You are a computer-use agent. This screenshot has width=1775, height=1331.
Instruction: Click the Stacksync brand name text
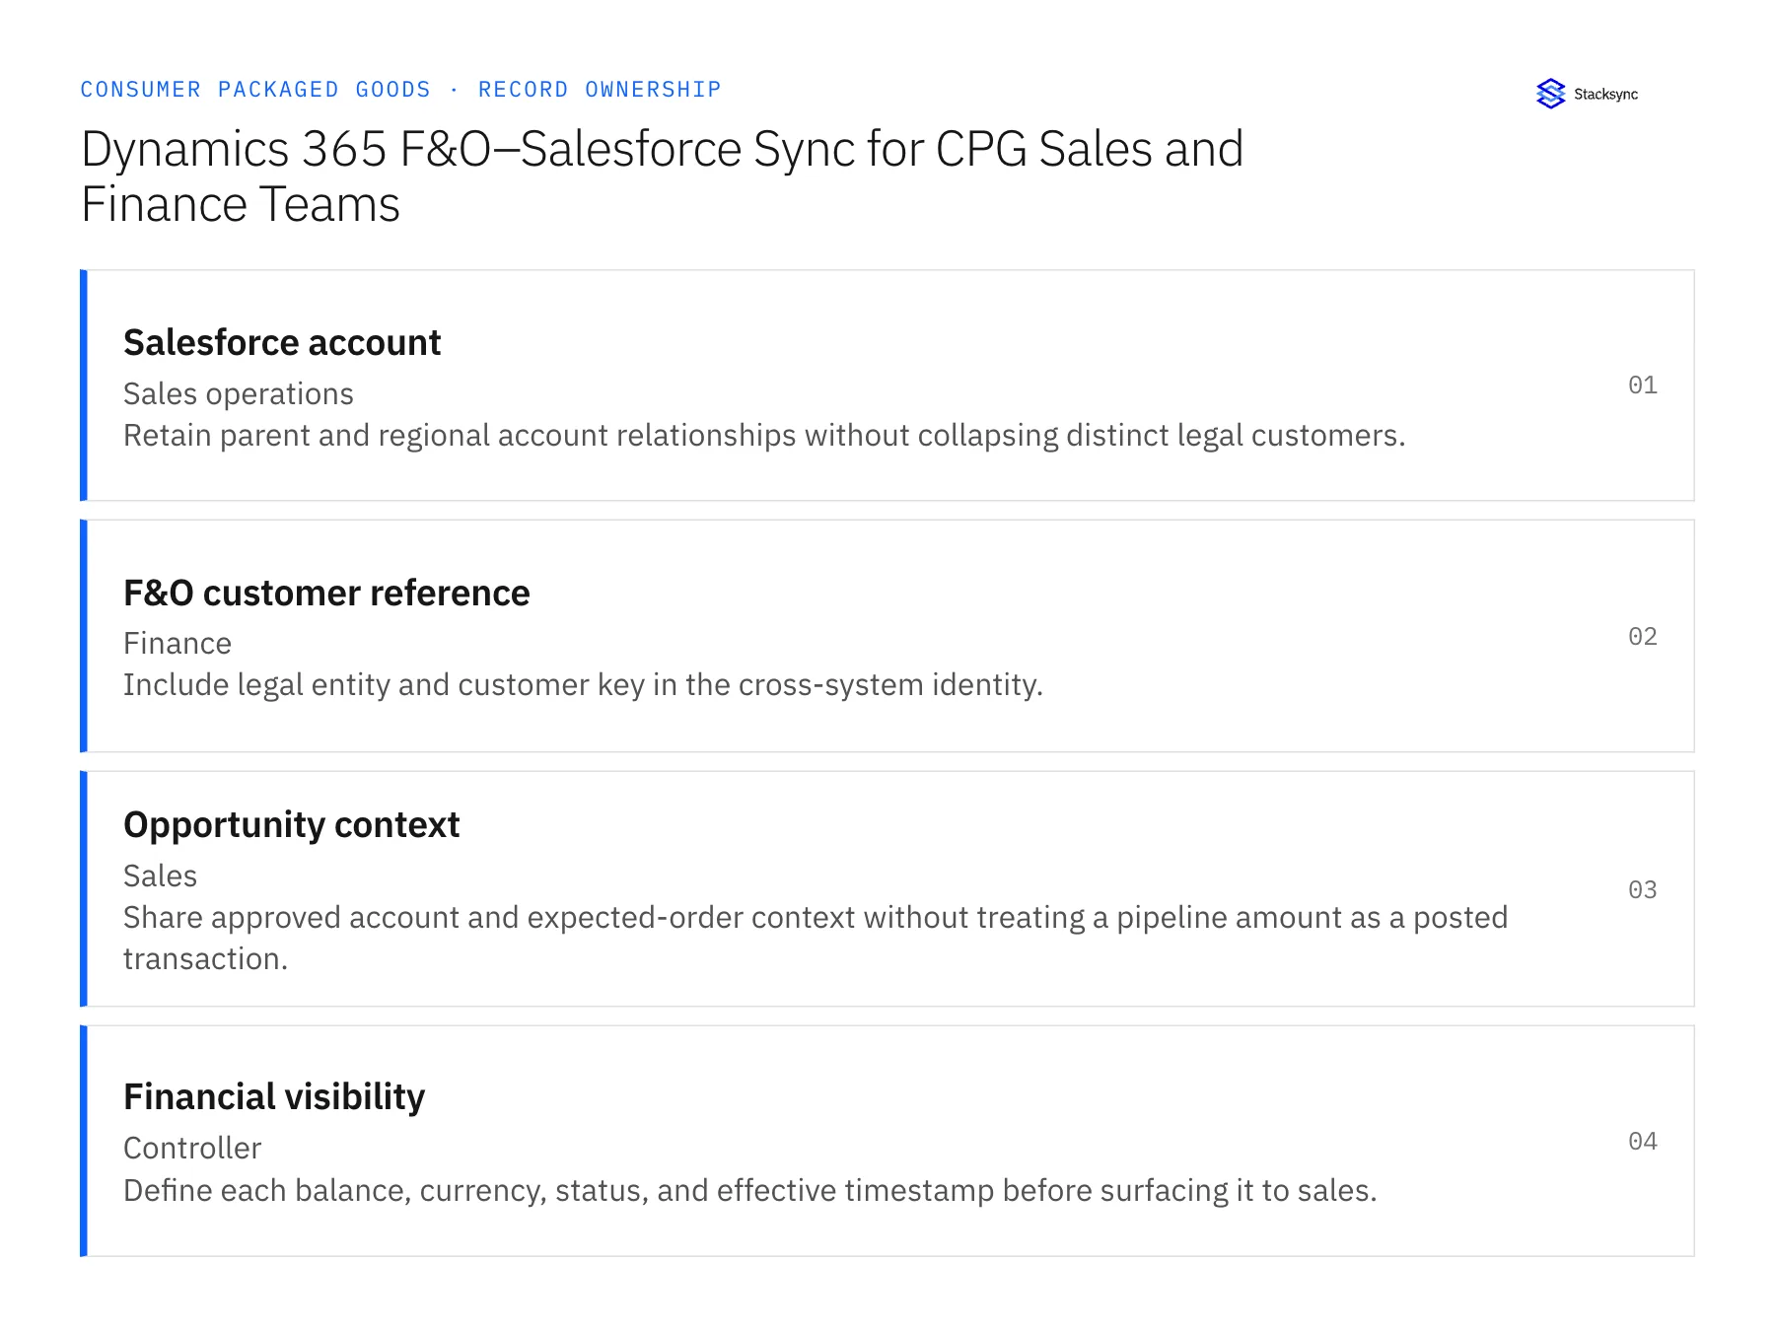(x=1605, y=95)
